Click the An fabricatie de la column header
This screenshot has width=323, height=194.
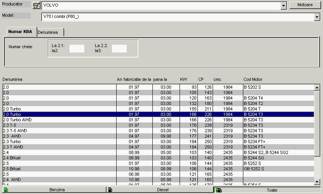[134, 79]
